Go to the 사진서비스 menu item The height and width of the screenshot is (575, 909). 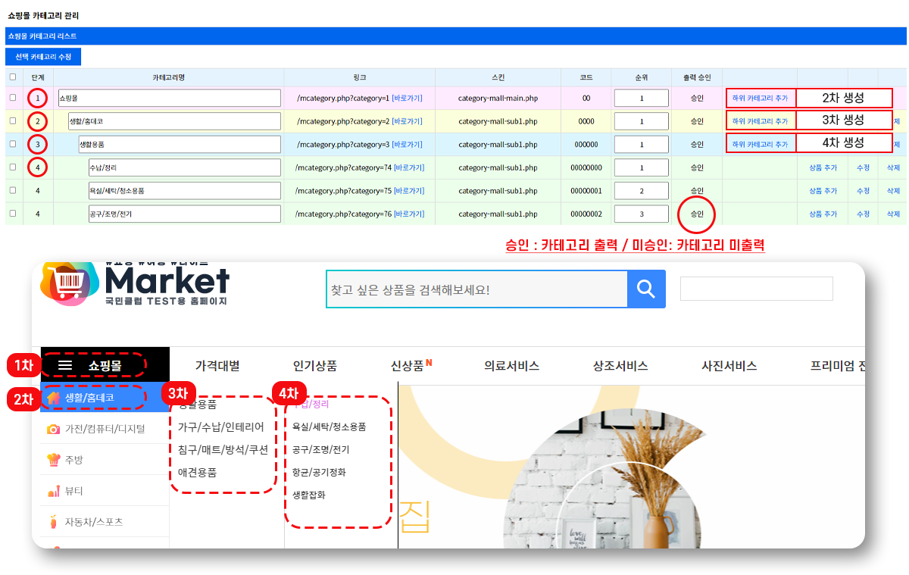click(x=729, y=366)
